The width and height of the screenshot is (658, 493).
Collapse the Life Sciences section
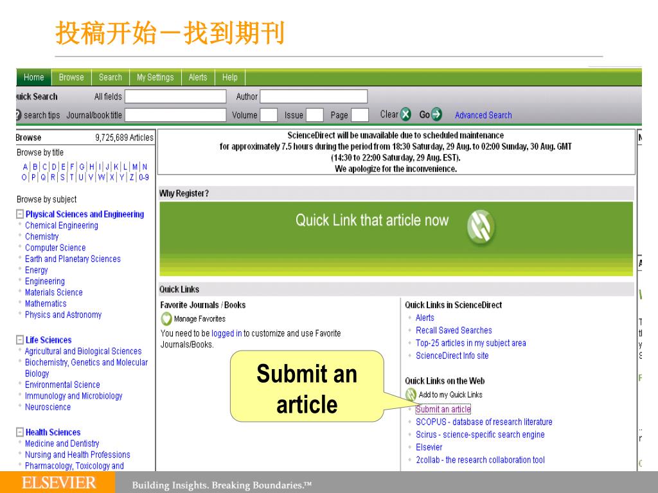tap(20, 340)
